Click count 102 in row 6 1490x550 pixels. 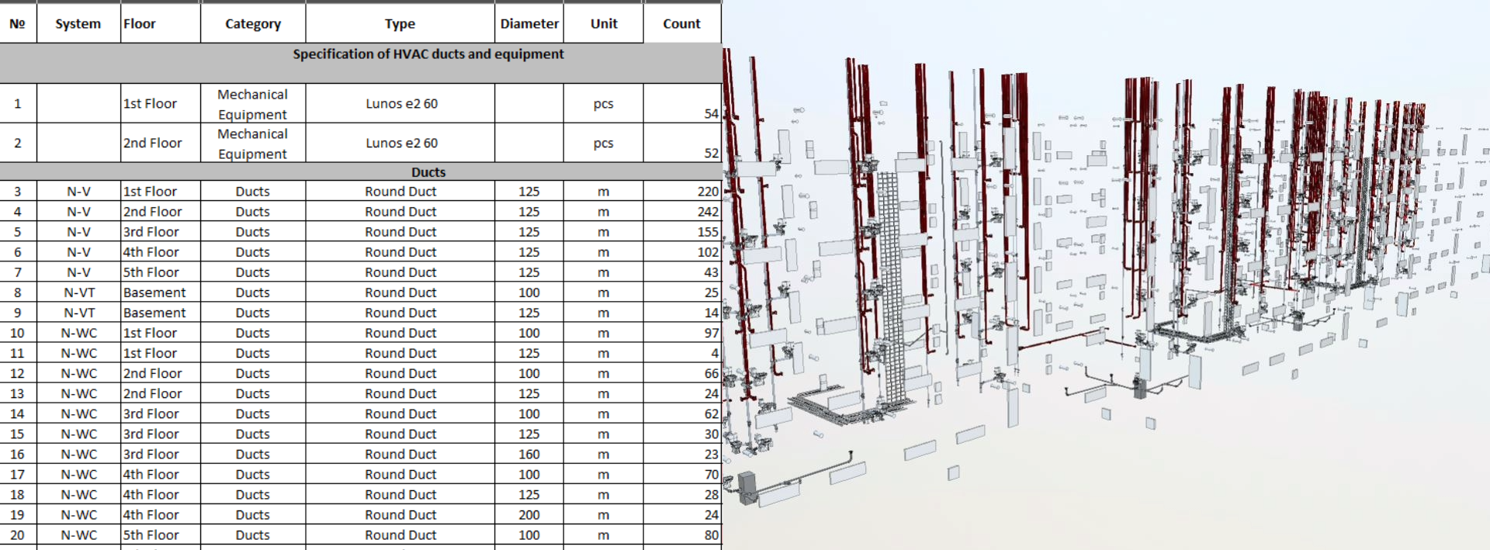(682, 251)
